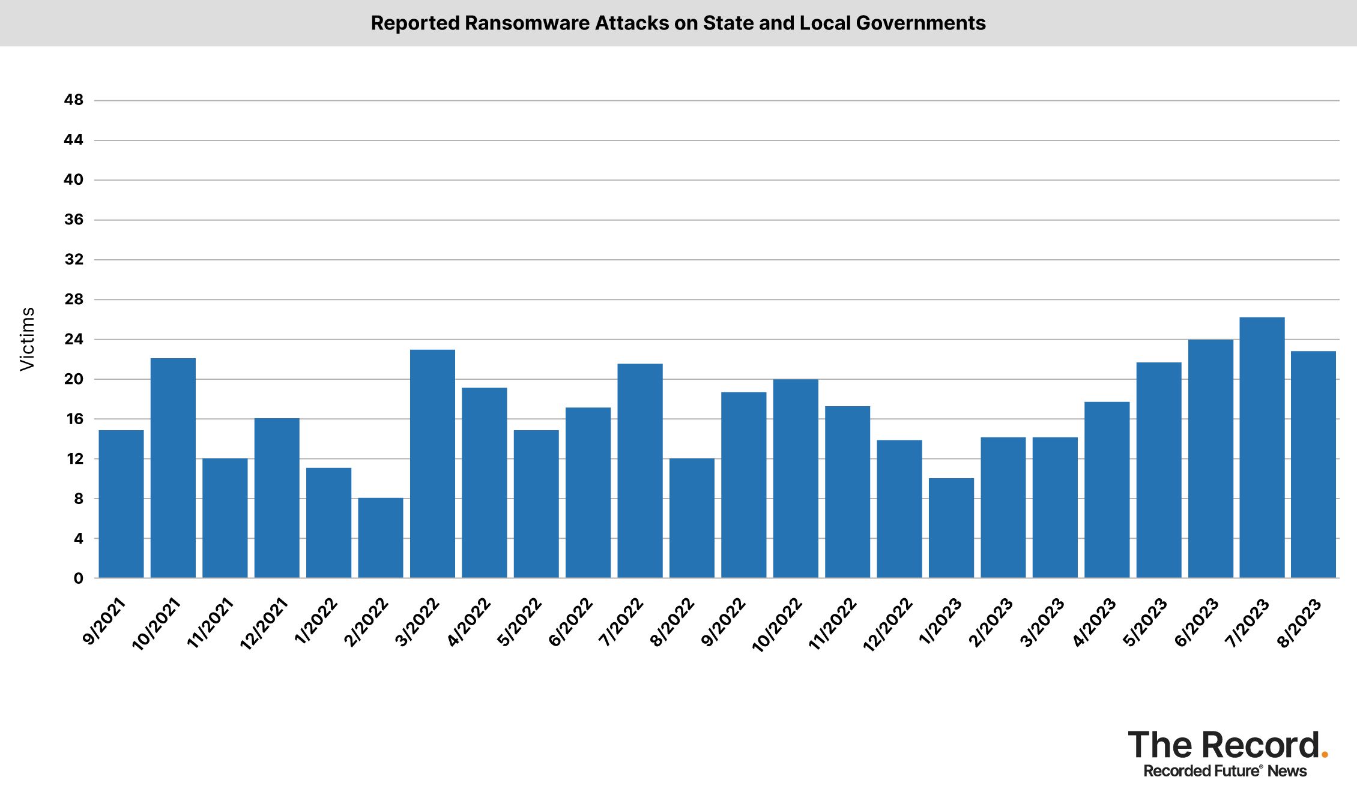Viewport: 1357px width, 804px height.
Task: Select the 12/2021 bar
Action: tap(277, 498)
